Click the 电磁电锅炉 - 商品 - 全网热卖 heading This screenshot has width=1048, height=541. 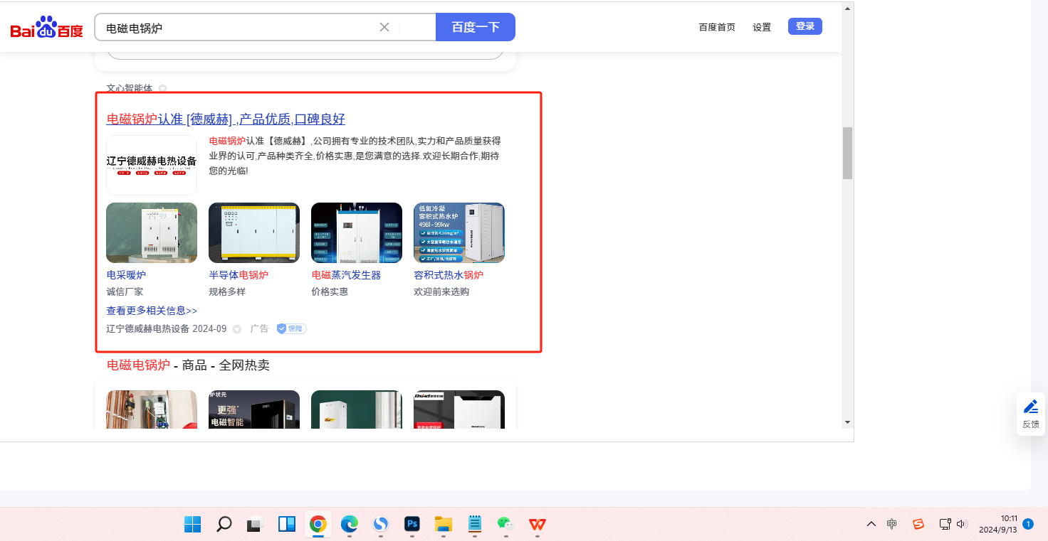pos(188,365)
